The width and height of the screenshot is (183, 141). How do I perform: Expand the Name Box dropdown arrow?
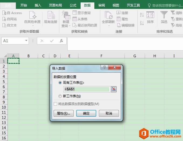click(x=26, y=41)
